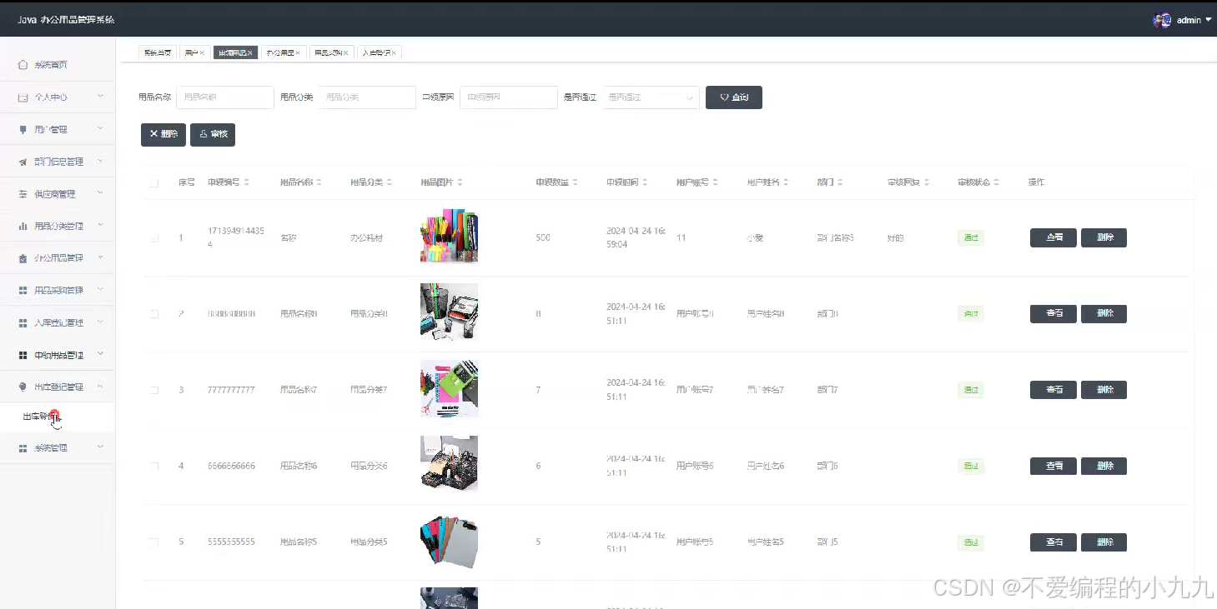
Task: Sort by 申领时间 column arrows
Action: click(646, 182)
